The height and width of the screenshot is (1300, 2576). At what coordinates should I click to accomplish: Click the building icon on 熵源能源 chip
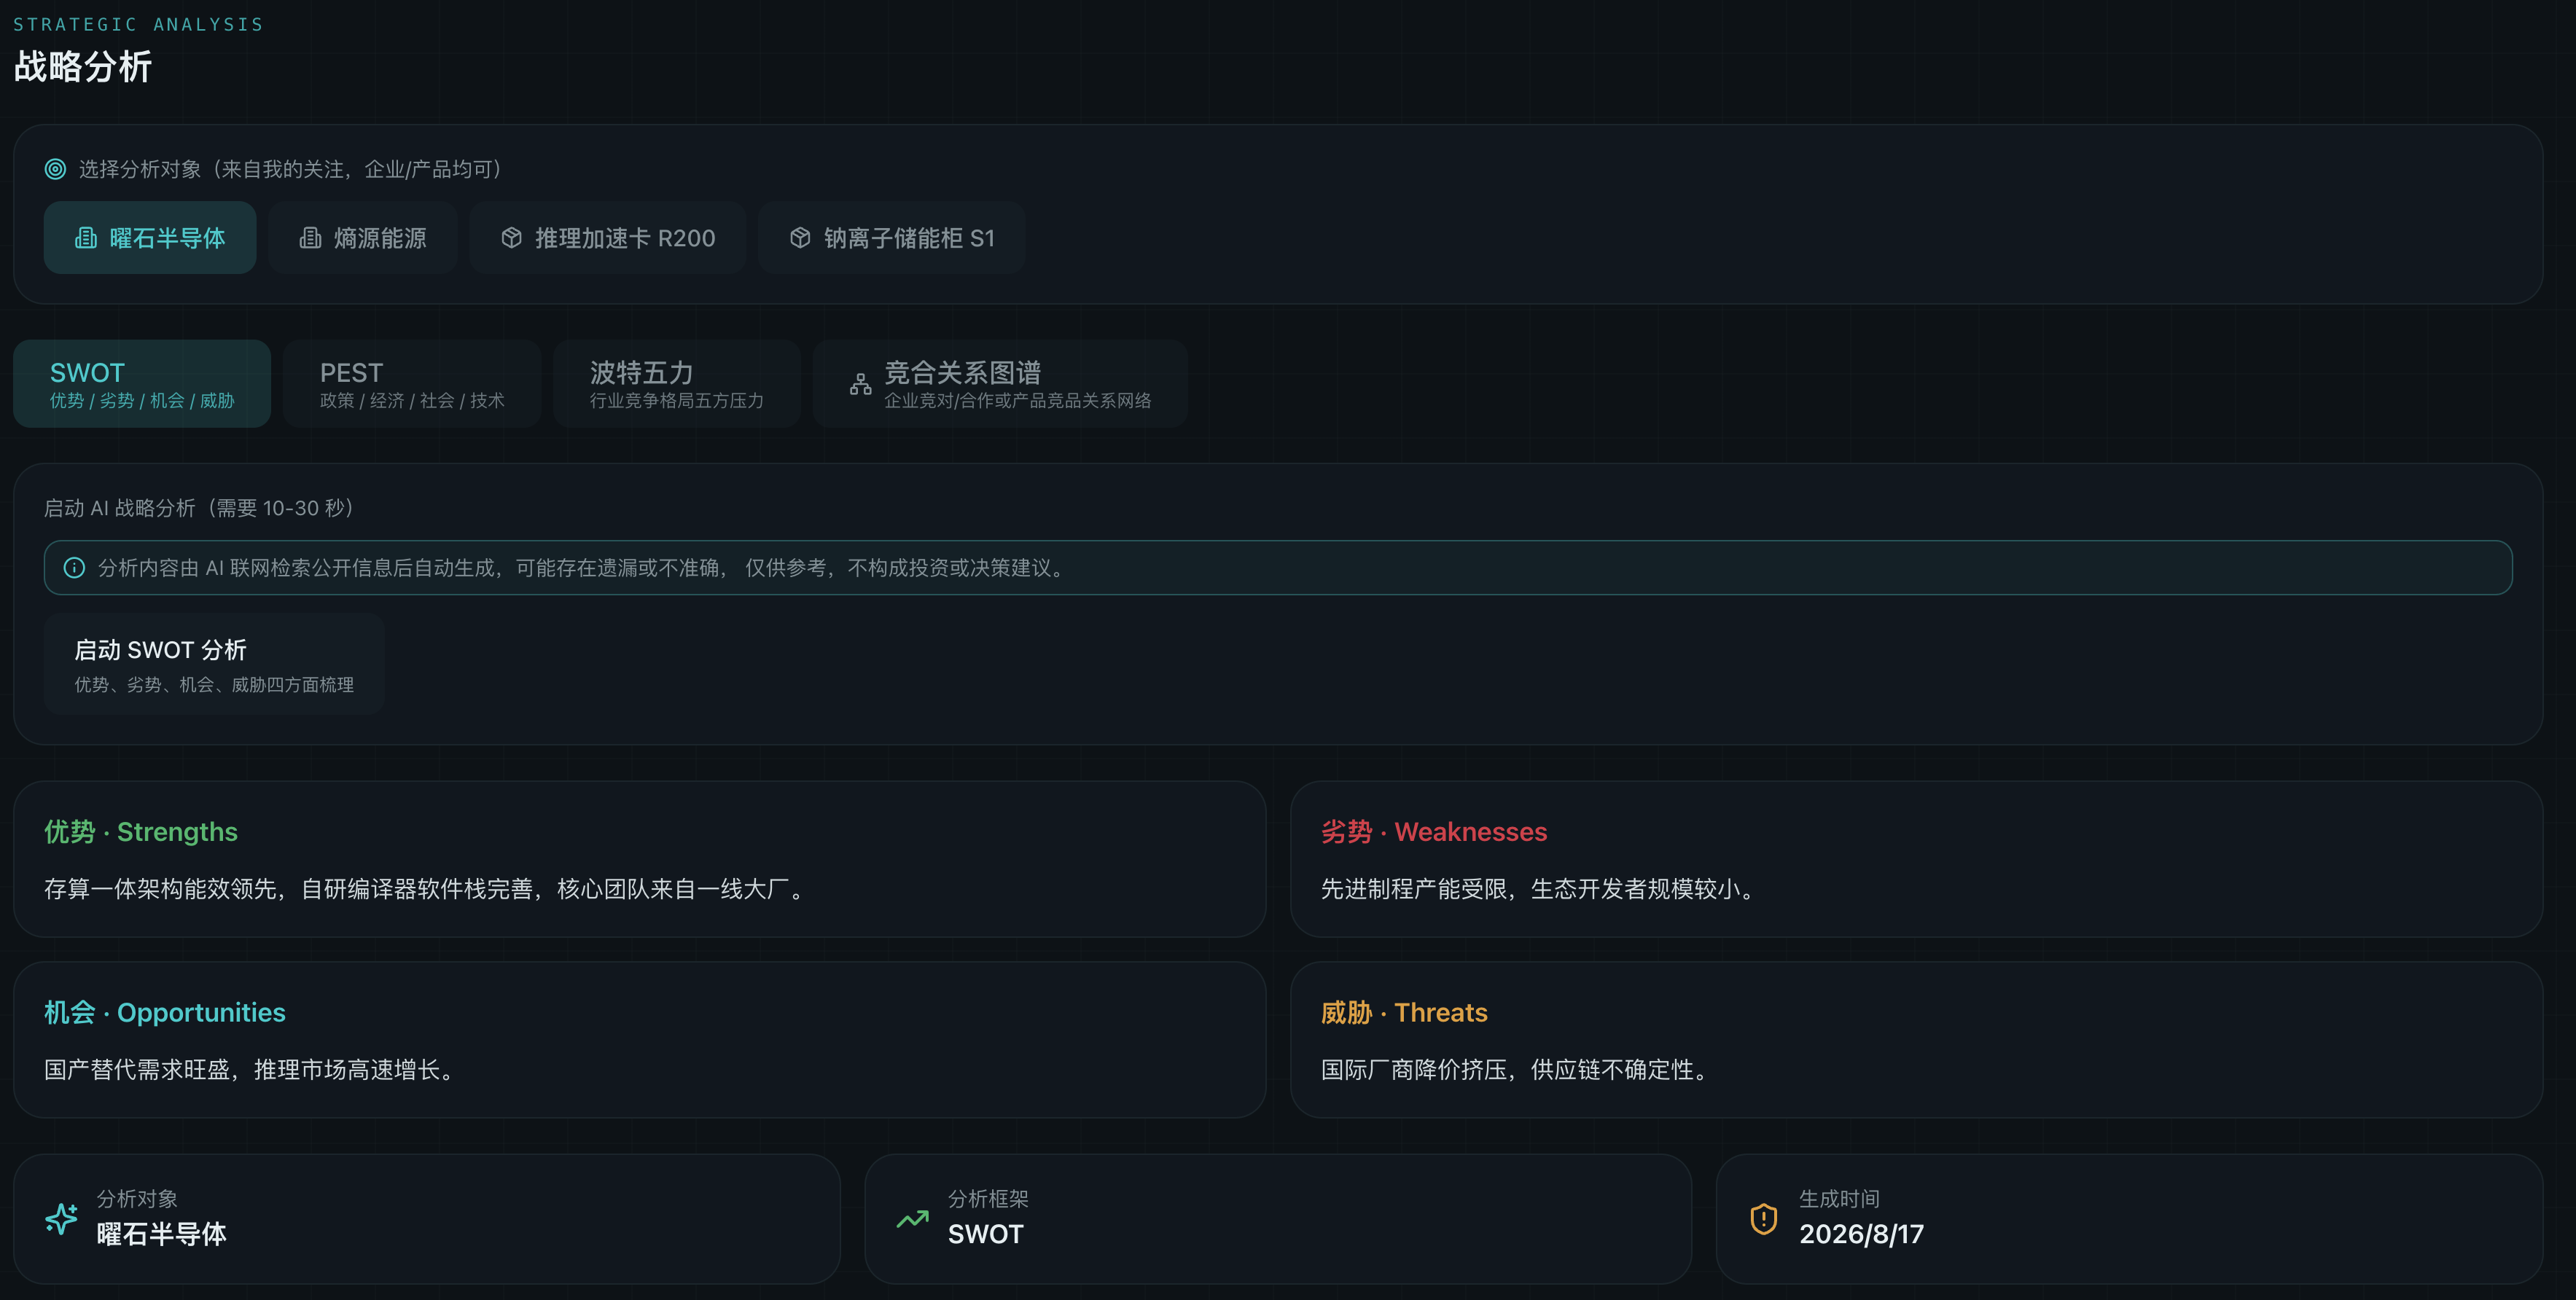tap(310, 238)
